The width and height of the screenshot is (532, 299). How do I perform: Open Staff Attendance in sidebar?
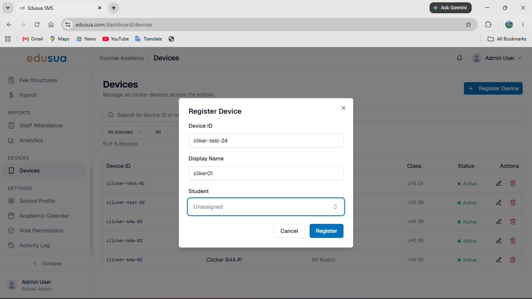click(45, 125)
